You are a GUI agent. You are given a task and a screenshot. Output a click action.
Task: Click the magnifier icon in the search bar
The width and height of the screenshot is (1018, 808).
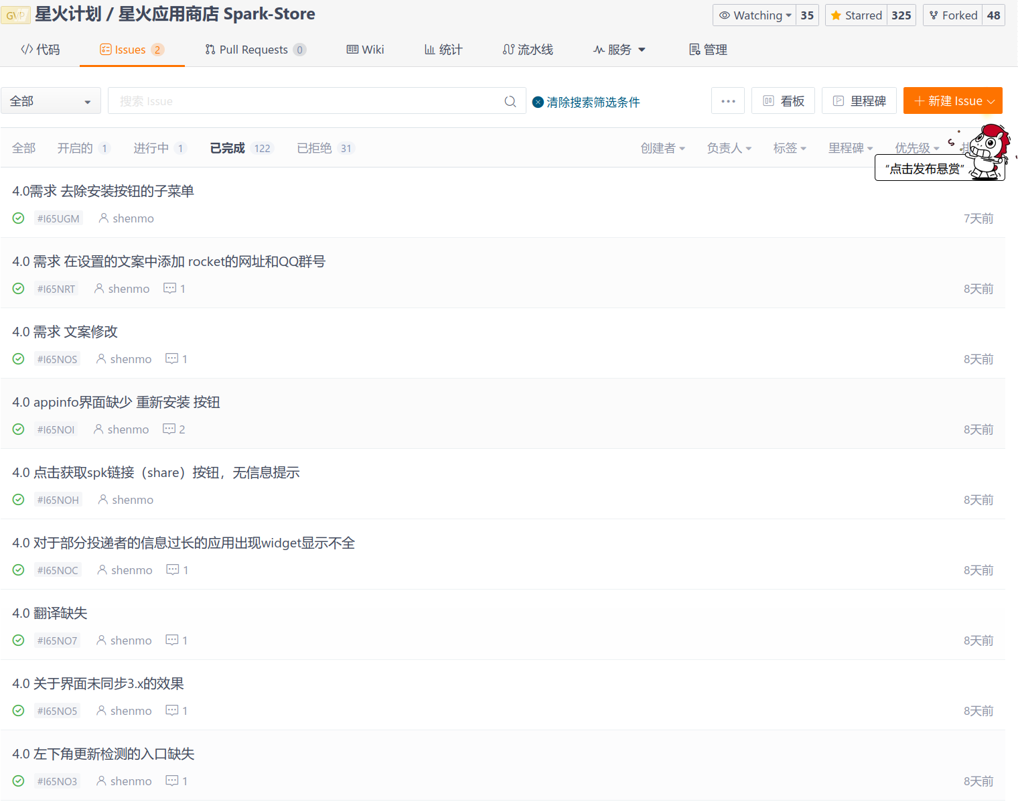click(510, 100)
